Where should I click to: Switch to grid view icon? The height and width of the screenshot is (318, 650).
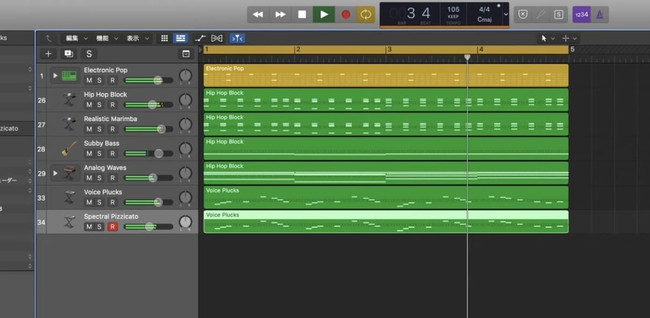click(x=165, y=38)
